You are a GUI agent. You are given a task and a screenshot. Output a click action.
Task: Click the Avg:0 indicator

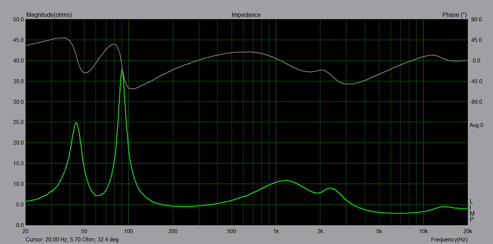476,125
